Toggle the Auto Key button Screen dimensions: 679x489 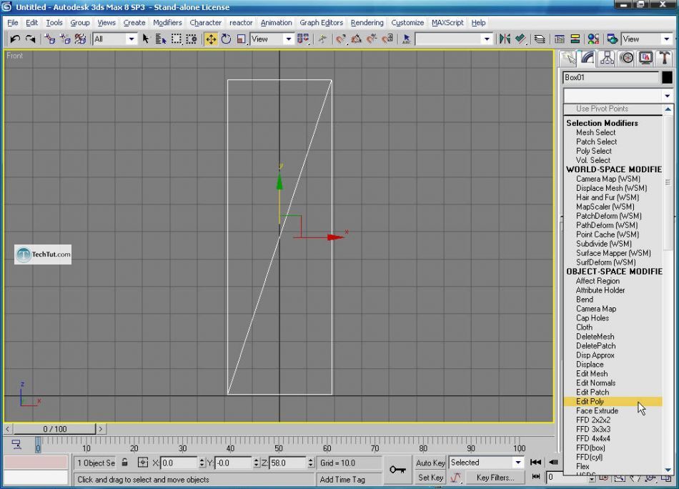click(x=430, y=463)
